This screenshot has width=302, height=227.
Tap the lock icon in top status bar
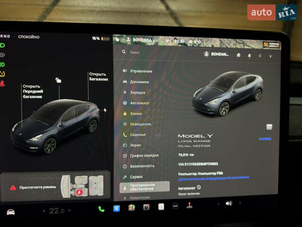pyautogui.click(x=117, y=40)
